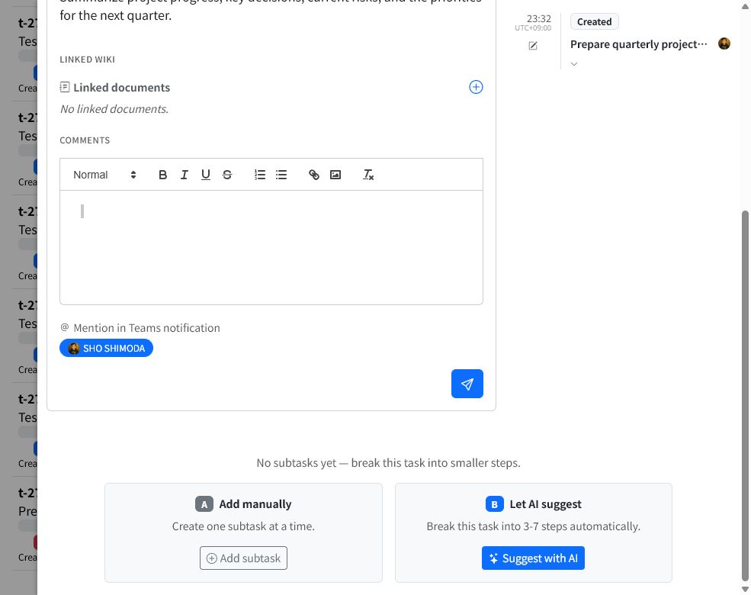Insert a numbered list in comment
This screenshot has width=751, height=595.
259,175
